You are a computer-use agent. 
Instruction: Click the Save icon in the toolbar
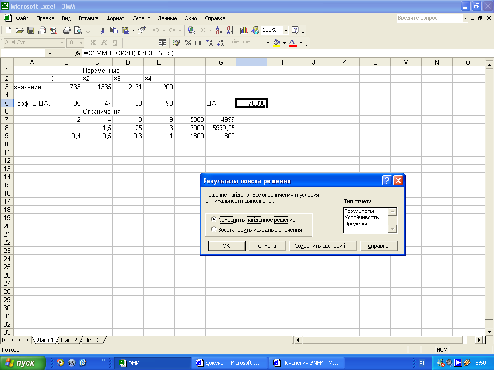pyautogui.click(x=30, y=30)
